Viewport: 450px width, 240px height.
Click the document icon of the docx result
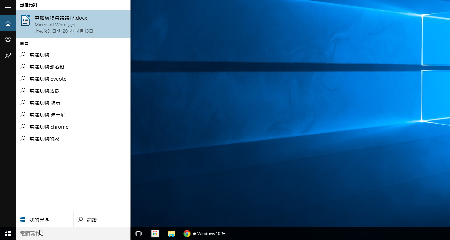coord(25,20)
